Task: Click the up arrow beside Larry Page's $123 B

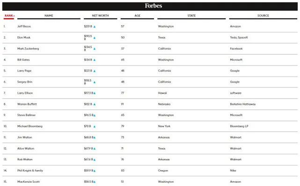Action: [95, 71]
